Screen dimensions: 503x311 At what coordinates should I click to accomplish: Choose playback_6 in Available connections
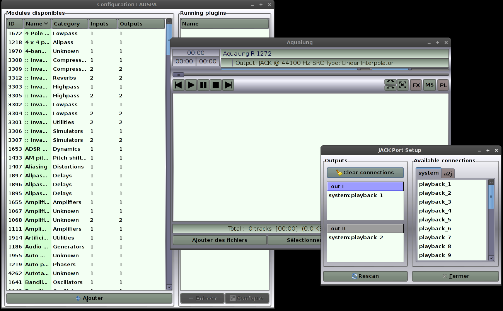pos(452,229)
